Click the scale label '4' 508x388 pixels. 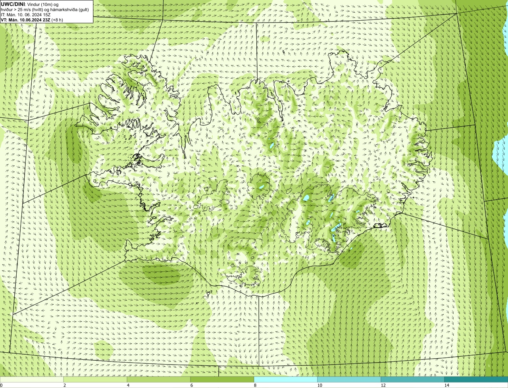click(128, 385)
